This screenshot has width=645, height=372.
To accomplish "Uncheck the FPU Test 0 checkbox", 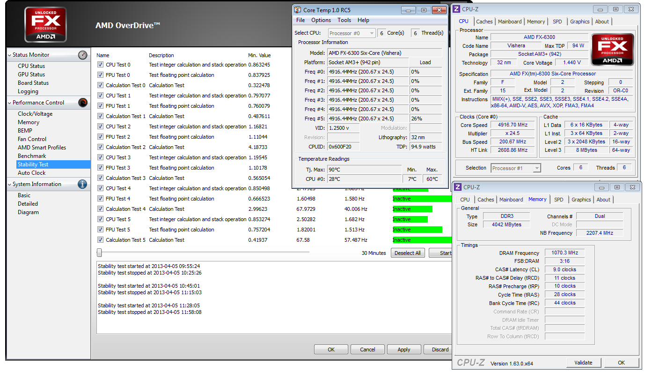I will [x=100, y=75].
